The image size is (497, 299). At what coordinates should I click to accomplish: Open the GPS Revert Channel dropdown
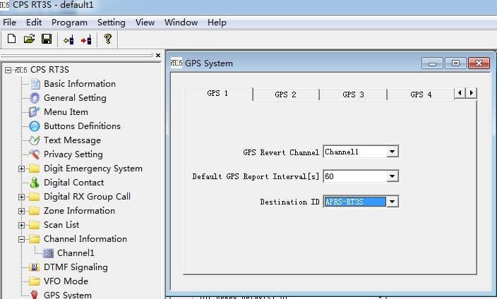pyautogui.click(x=393, y=152)
